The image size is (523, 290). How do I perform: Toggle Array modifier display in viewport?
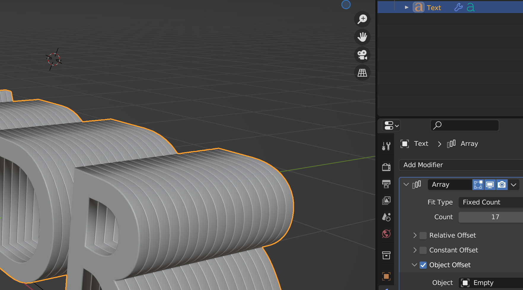(490, 185)
